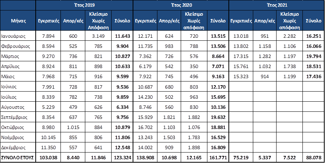
Task: Click the 'Έτος 2021' header cell
Action: [277, 5]
